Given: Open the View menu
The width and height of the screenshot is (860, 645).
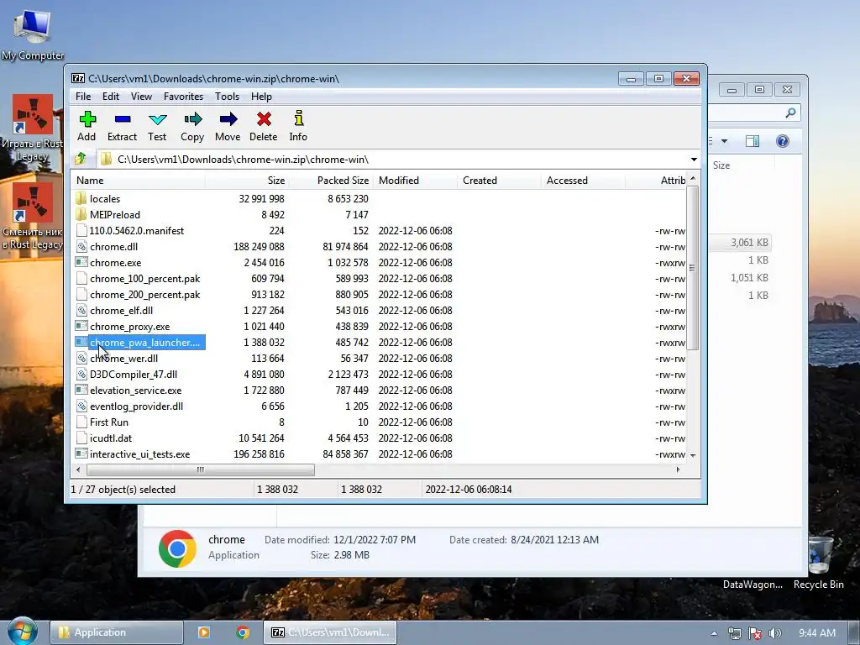Looking at the screenshot, I should (x=141, y=97).
